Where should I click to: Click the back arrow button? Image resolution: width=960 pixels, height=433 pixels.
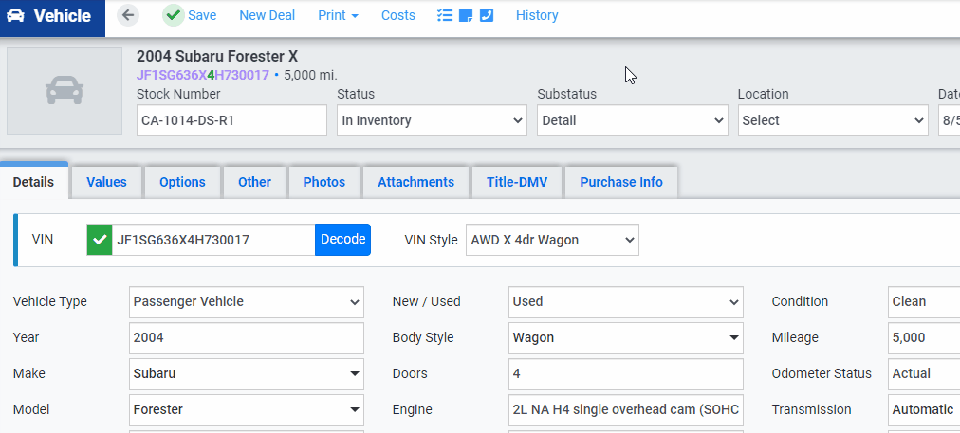coord(127,15)
